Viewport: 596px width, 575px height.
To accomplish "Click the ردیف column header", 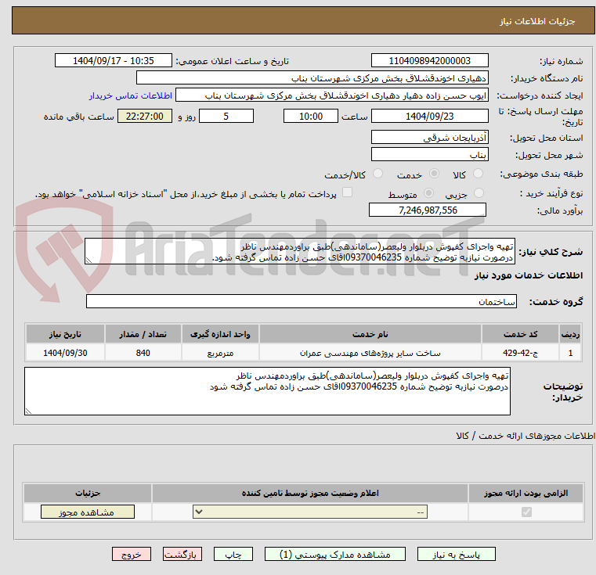I will 570,334.
